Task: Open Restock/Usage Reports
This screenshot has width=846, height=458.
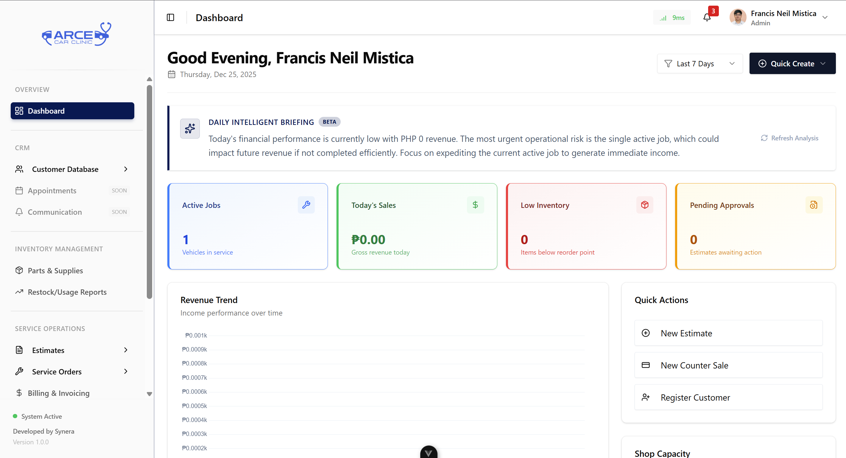Action: (67, 292)
